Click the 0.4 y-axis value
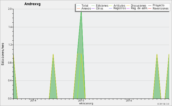The height and width of the screenshot is (106, 172). click(x=10, y=81)
